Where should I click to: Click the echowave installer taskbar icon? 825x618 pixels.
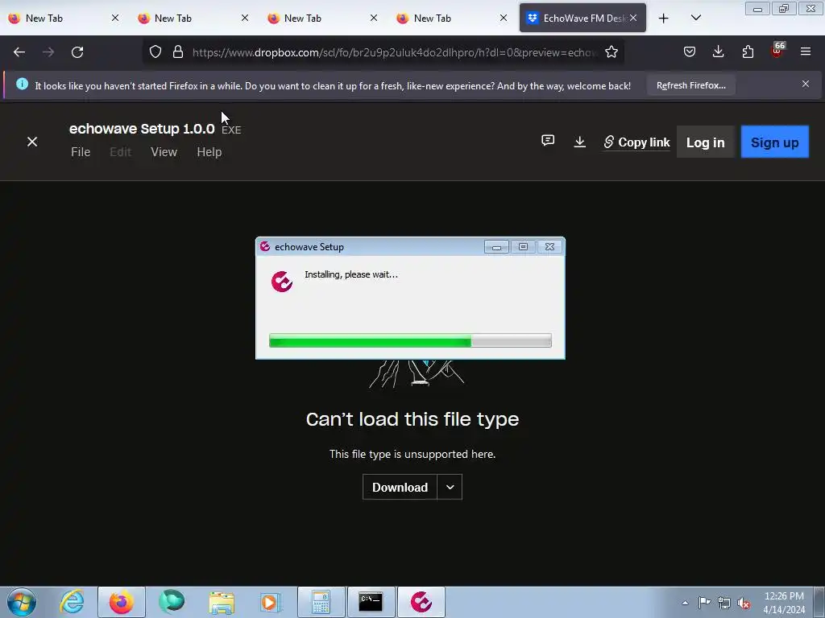pyautogui.click(x=421, y=602)
